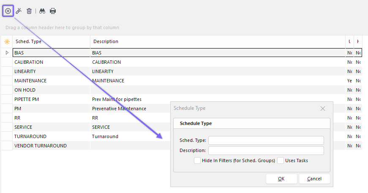The width and height of the screenshot is (368, 193).
Task: Sort by Description column header
Action: pos(211,42)
